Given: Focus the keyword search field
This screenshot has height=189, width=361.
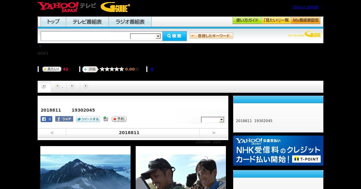Looking at the screenshot, I should pyautogui.click(x=85, y=36).
